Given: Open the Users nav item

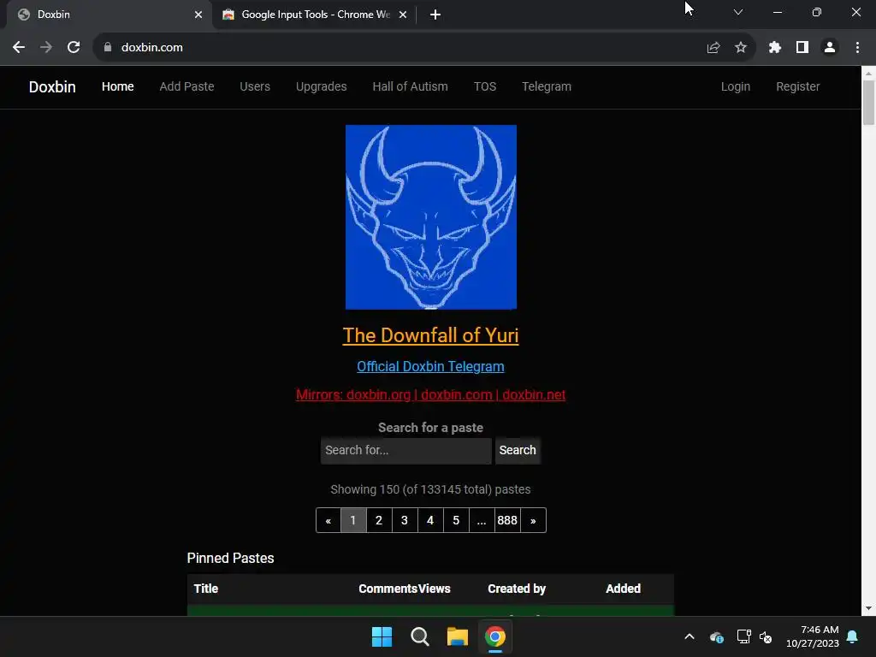Looking at the screenshot, I should 255,86.
